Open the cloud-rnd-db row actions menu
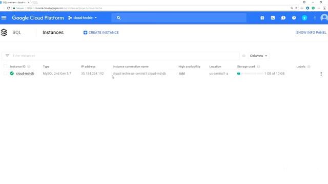The height and width of the screenshot is (184, 328). [321, 74]
